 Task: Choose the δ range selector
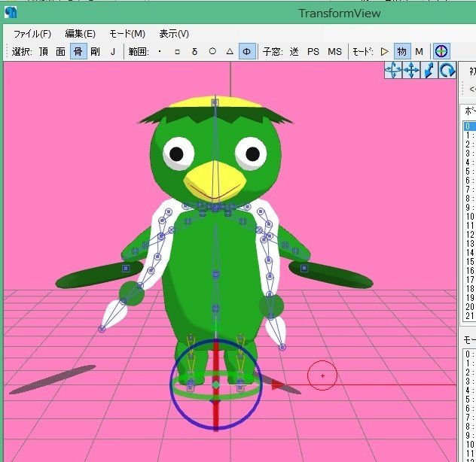coord(194,52)
